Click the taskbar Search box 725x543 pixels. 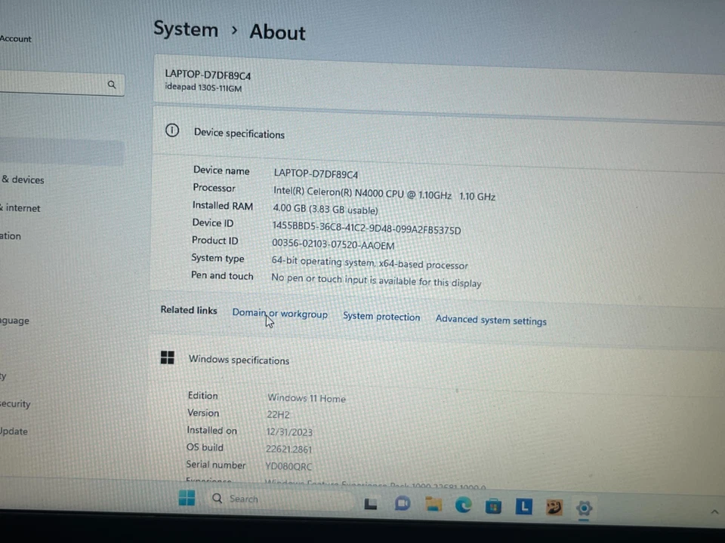(x=279, y=499)
